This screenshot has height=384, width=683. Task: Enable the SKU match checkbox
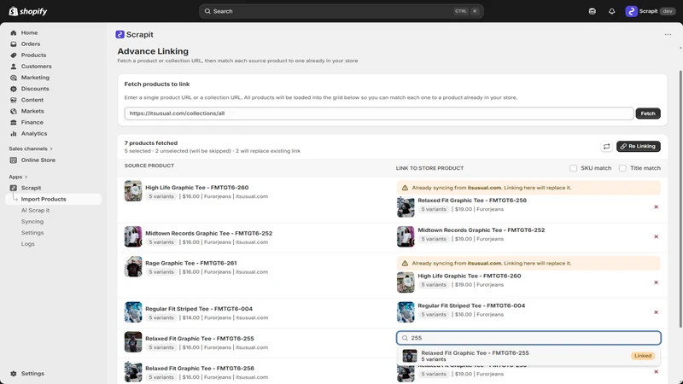(573, 168)
